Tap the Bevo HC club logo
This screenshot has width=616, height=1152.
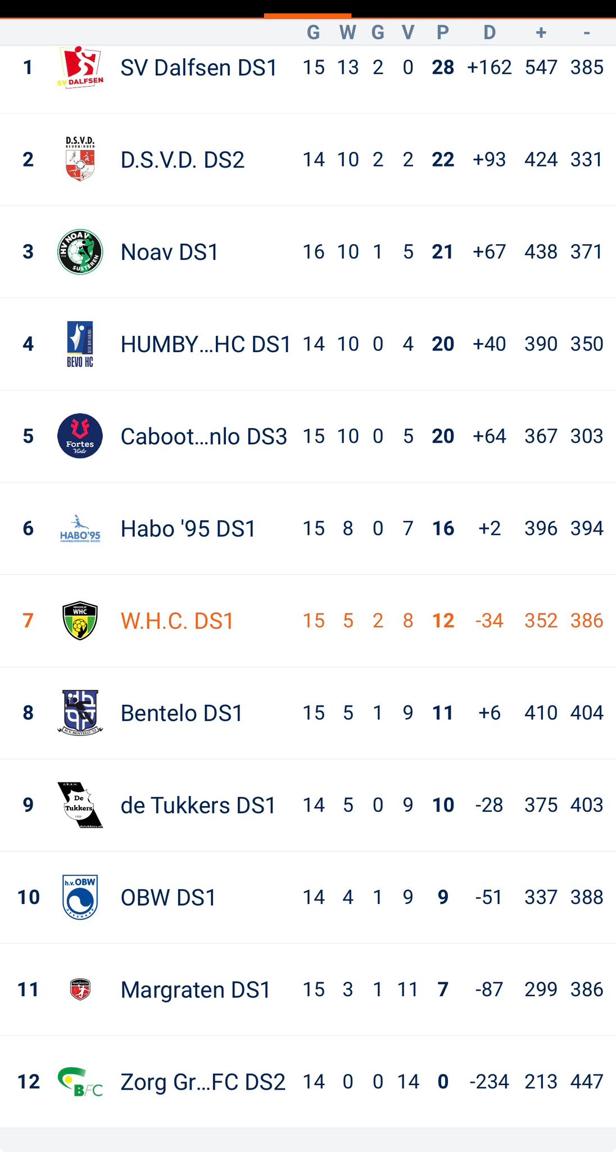pos(80,344)
